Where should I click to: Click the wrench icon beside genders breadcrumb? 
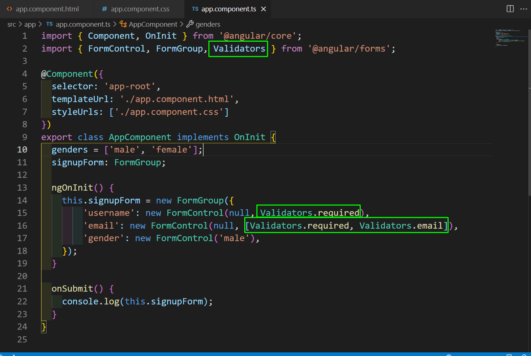click(x=190, y=24)
